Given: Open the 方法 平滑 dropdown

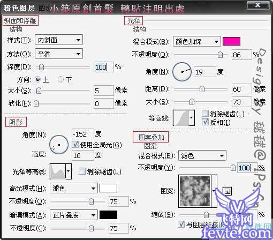Looking at the screenshot, I should pos(59,54).
